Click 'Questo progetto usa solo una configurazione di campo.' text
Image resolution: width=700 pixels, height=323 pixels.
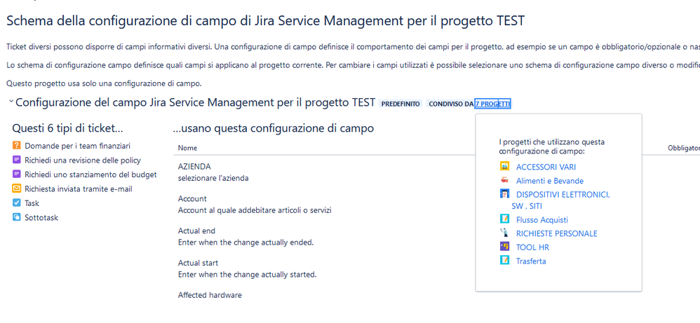coord(104,83)
